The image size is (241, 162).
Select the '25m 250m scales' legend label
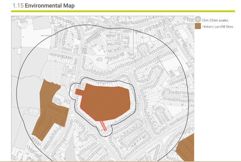[x=215, y=20]
